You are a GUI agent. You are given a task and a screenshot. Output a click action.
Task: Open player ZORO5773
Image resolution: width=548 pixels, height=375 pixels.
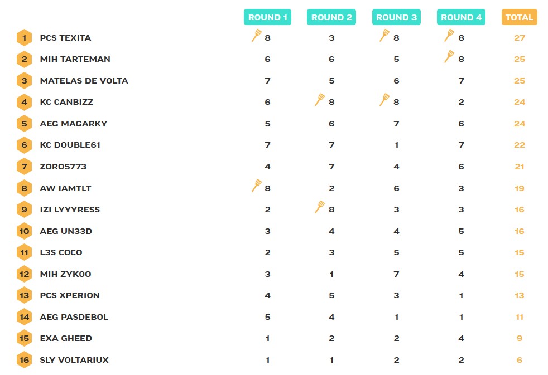click(x=63, y=167)
